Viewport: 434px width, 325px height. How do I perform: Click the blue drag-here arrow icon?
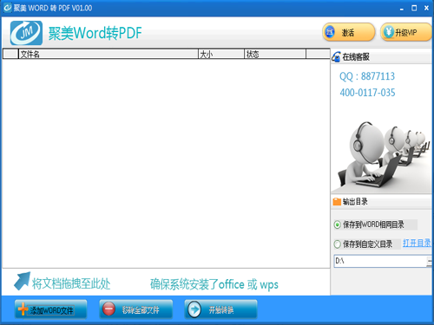(23, 281)
